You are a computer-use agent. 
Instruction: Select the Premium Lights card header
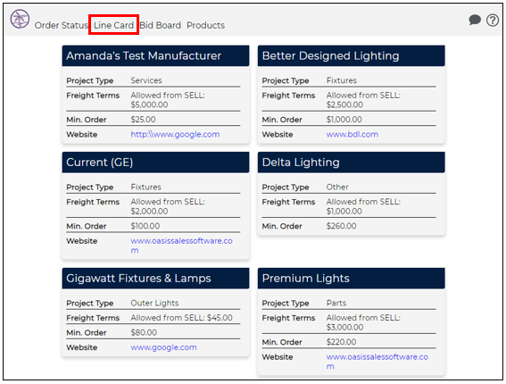tap(351, 279)
